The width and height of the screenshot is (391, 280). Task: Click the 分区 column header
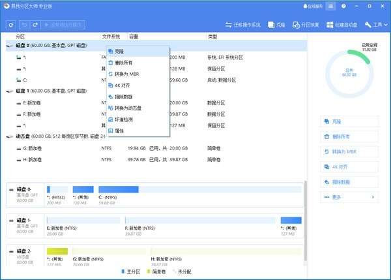[x=20, y=37]
